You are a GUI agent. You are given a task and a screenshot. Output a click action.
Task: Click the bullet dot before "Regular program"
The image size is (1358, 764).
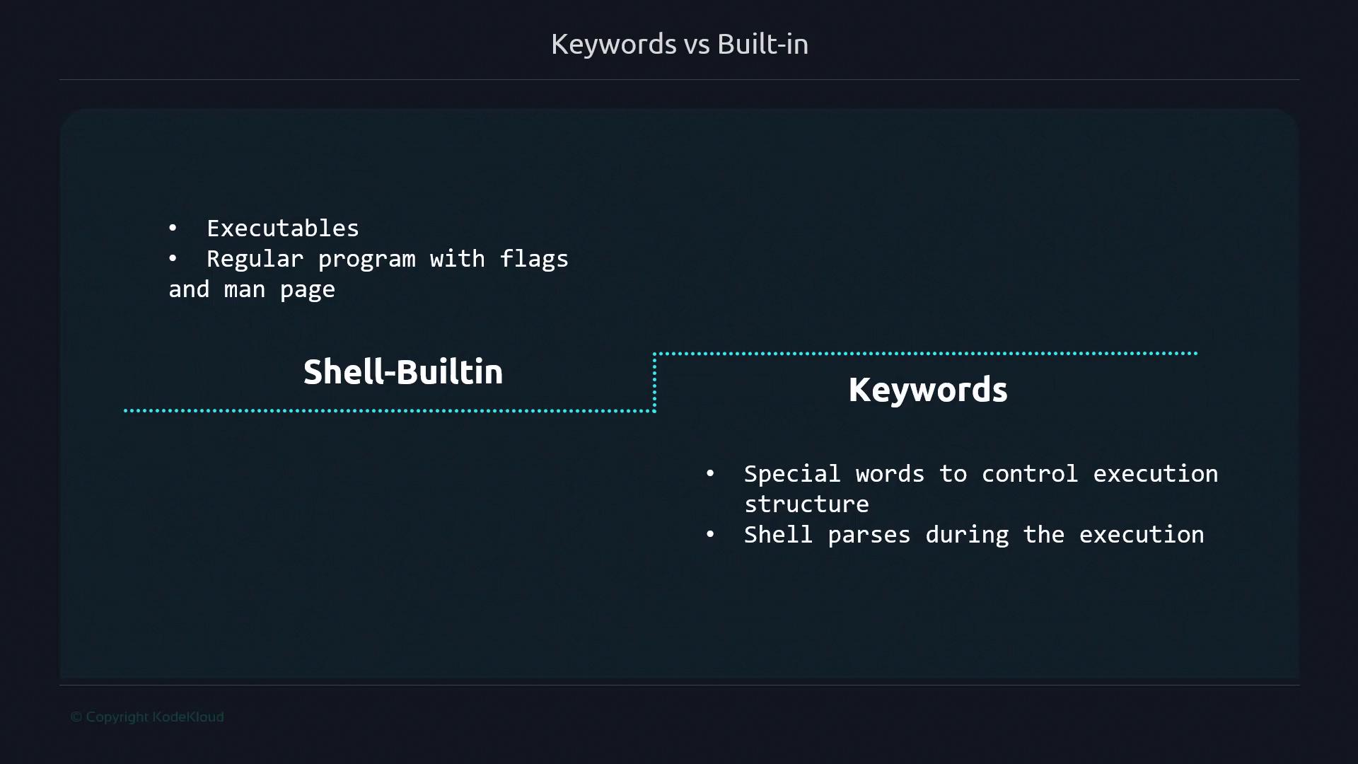point(173,259)
